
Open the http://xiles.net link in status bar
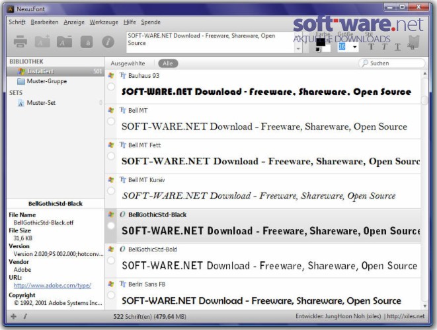(405, 316)
